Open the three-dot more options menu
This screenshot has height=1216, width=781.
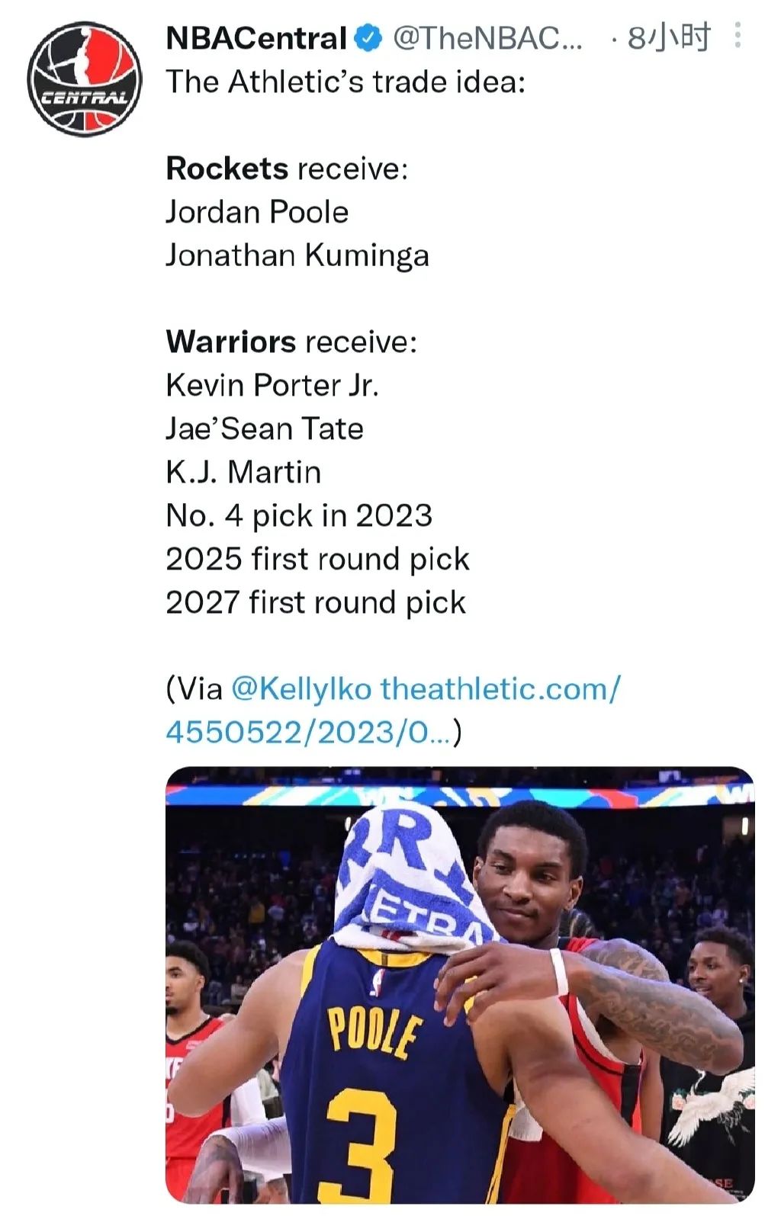(737, 36)
